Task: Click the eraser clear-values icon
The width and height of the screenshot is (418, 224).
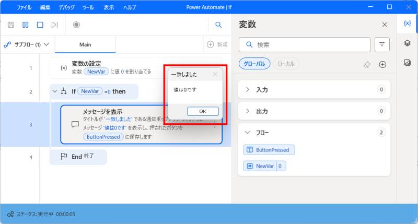Action: (367, 64)
